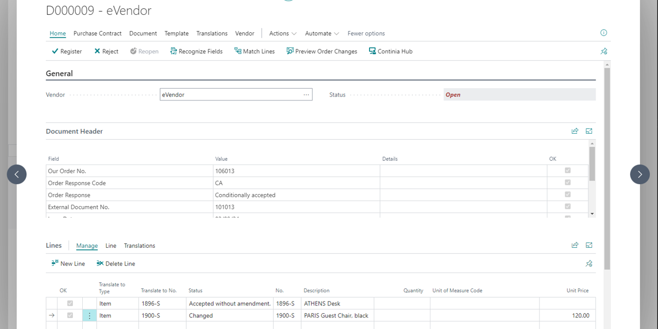Expand the Lines section to full view
This screenshot has height=329, width=658.
click(589, 246)
